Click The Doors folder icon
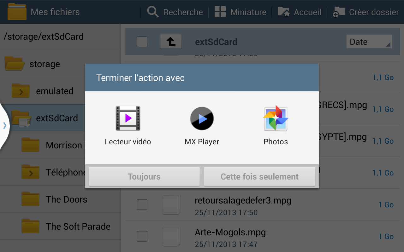Screen dimensions: 404x252 click(x=31, y=199)
